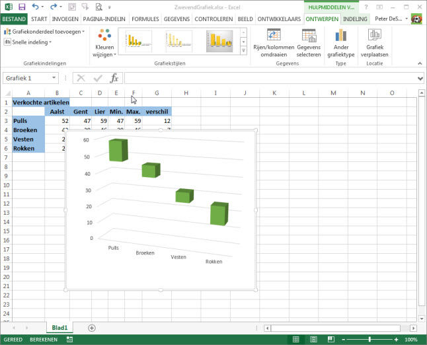Click the cancel X icon in formula bar
Screen dimensions: 427x345
point(81,79)
